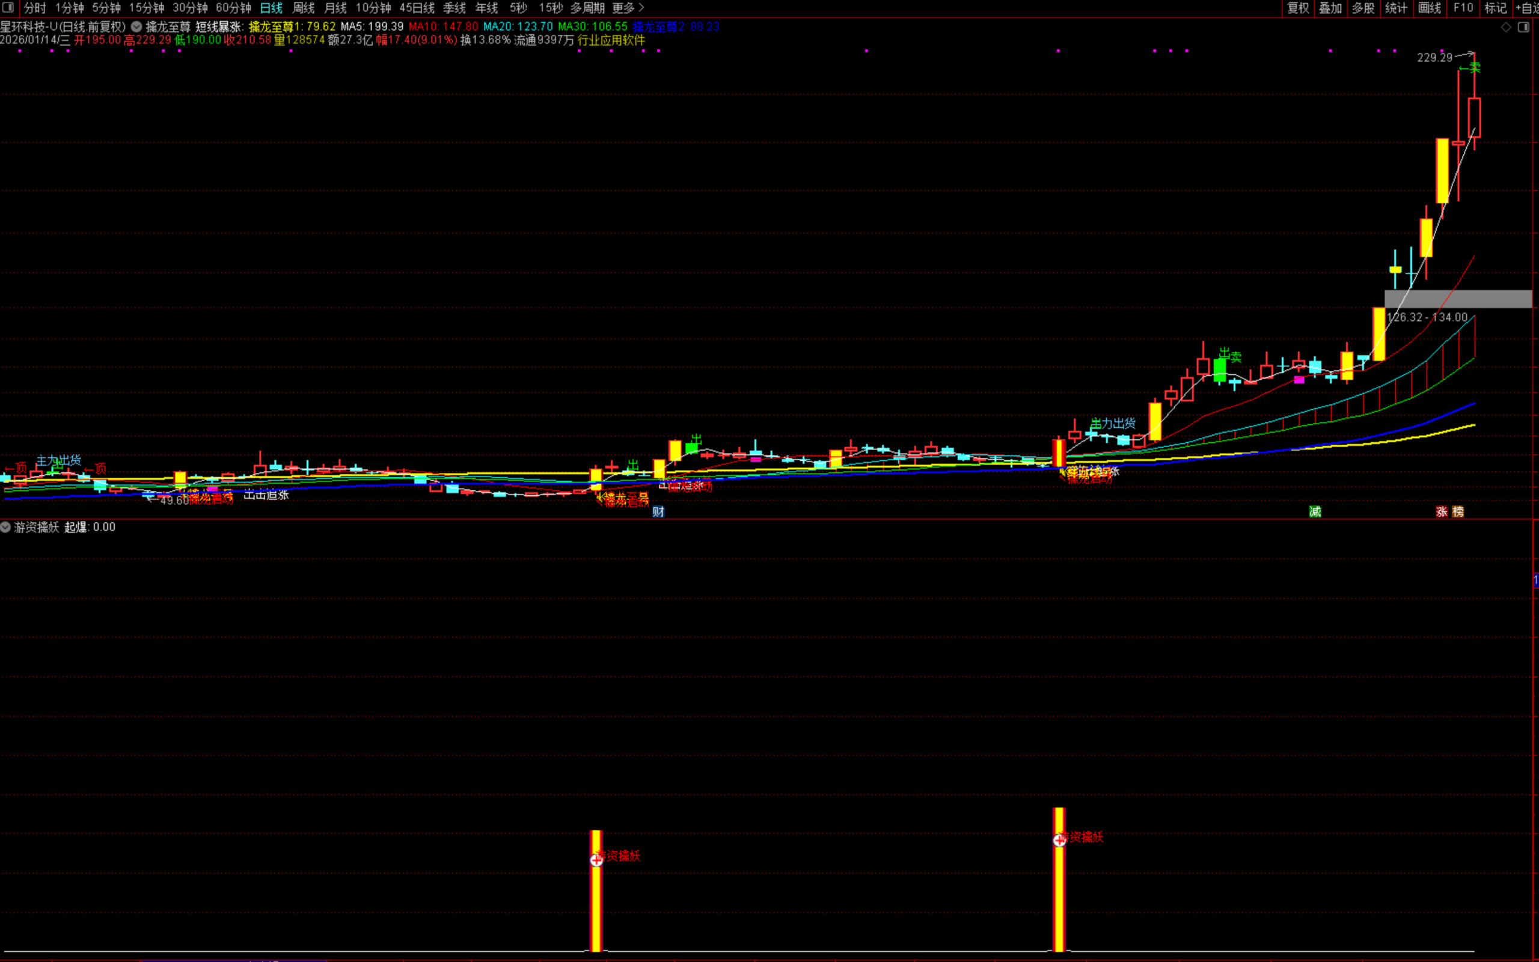
Task: Click the orange 榜 marker icon
Action: (1458, 511)
